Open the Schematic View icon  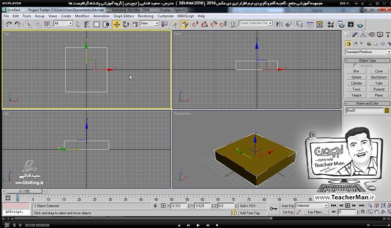point(320,24)
